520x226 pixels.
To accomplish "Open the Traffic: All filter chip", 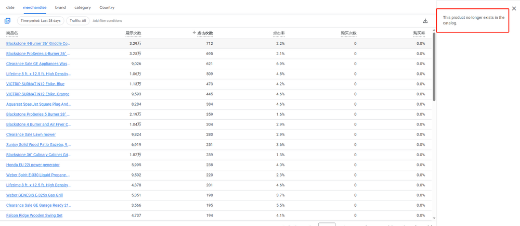I will pos(77,21).
